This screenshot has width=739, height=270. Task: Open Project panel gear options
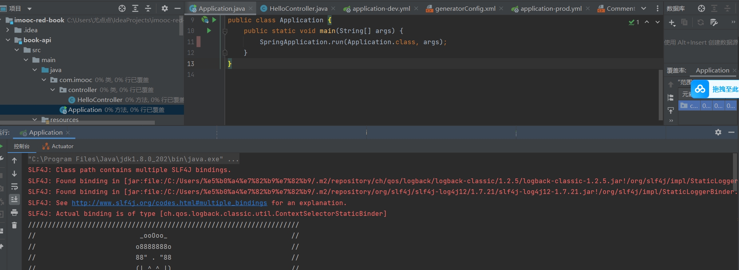tap(165, 8)
